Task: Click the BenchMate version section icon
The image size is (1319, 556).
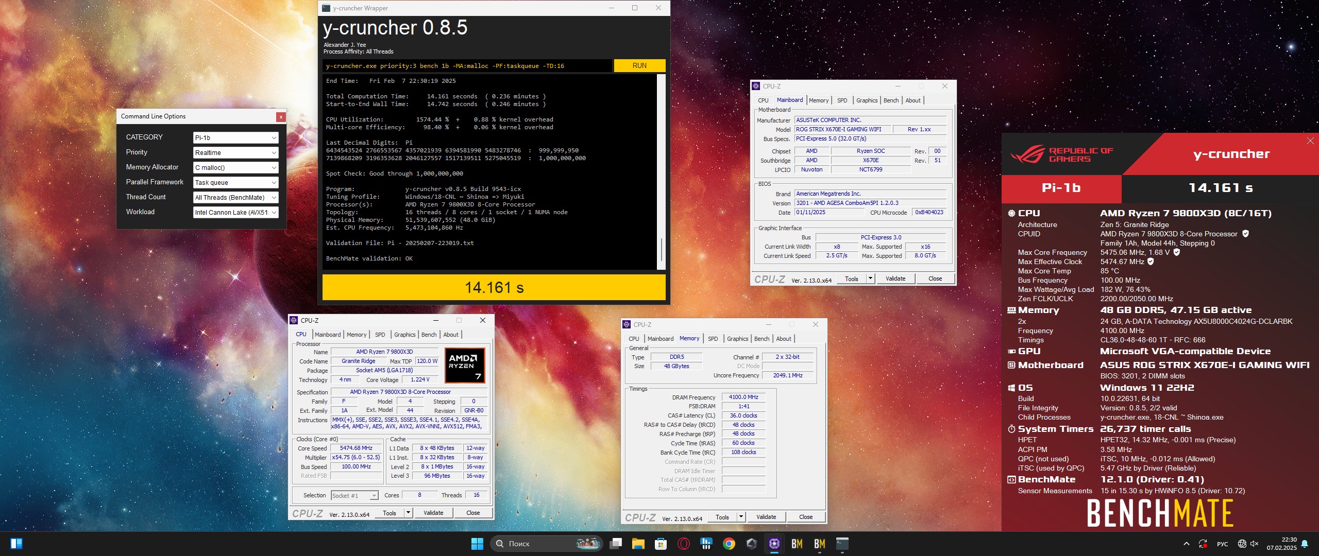Action: coord(1011,479)
